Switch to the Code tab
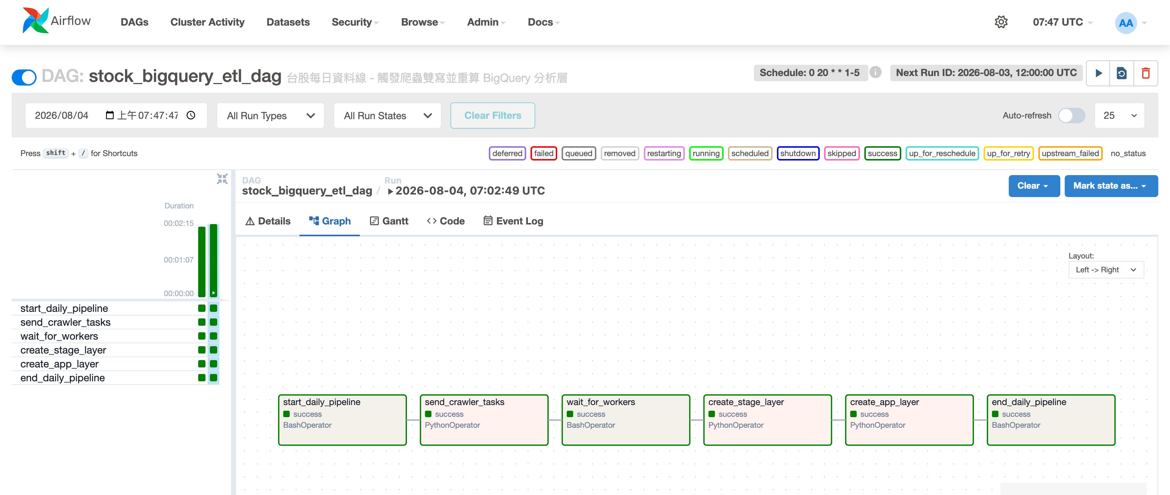 point(446,221)
